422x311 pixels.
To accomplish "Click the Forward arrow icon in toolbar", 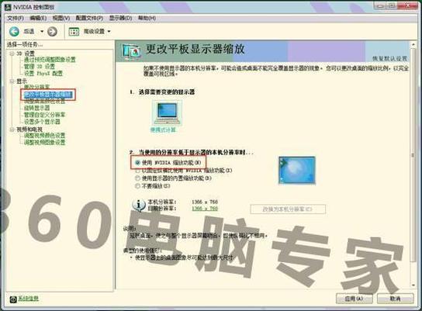I will [52, 32].
